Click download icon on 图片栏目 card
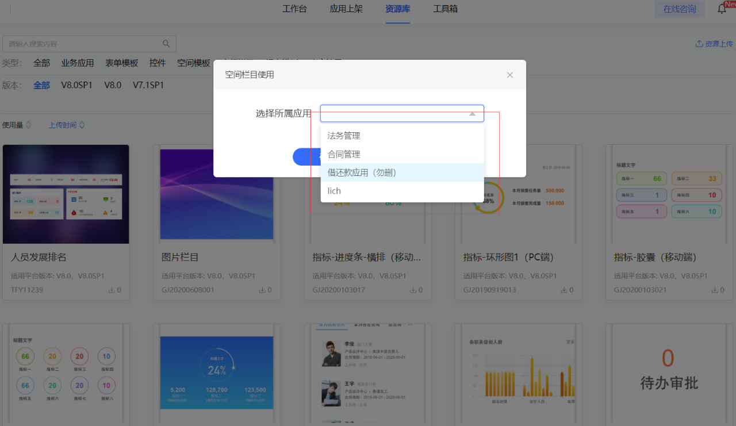The height and width of the screenshot is (426, 736). pos(262,290)
